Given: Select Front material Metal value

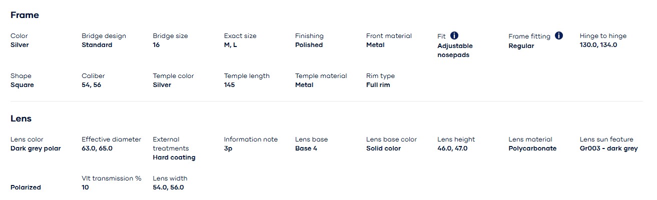Looking at the screenshot, I should point(375,45).
